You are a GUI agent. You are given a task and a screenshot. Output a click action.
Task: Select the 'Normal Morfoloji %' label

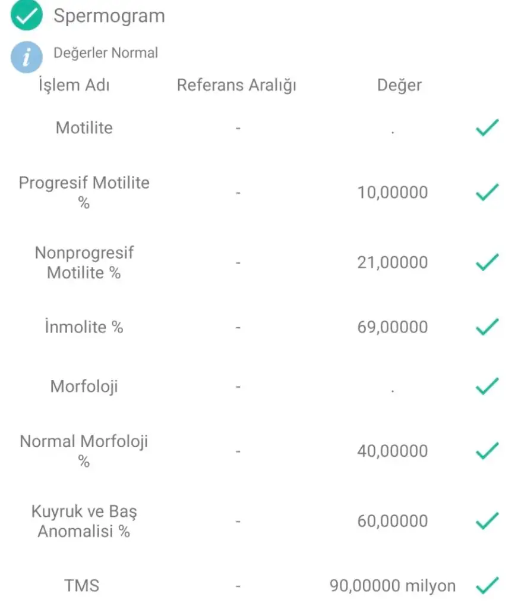(84, 451)
